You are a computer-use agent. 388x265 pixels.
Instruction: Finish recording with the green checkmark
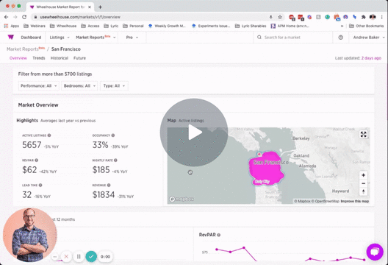[91, 257]
